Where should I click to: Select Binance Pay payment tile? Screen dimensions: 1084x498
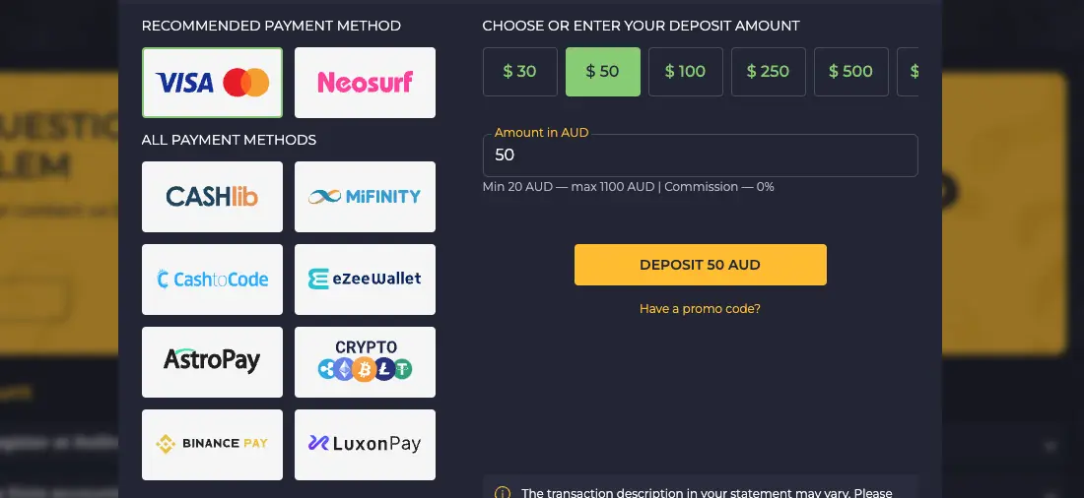[x=212, y=445]
